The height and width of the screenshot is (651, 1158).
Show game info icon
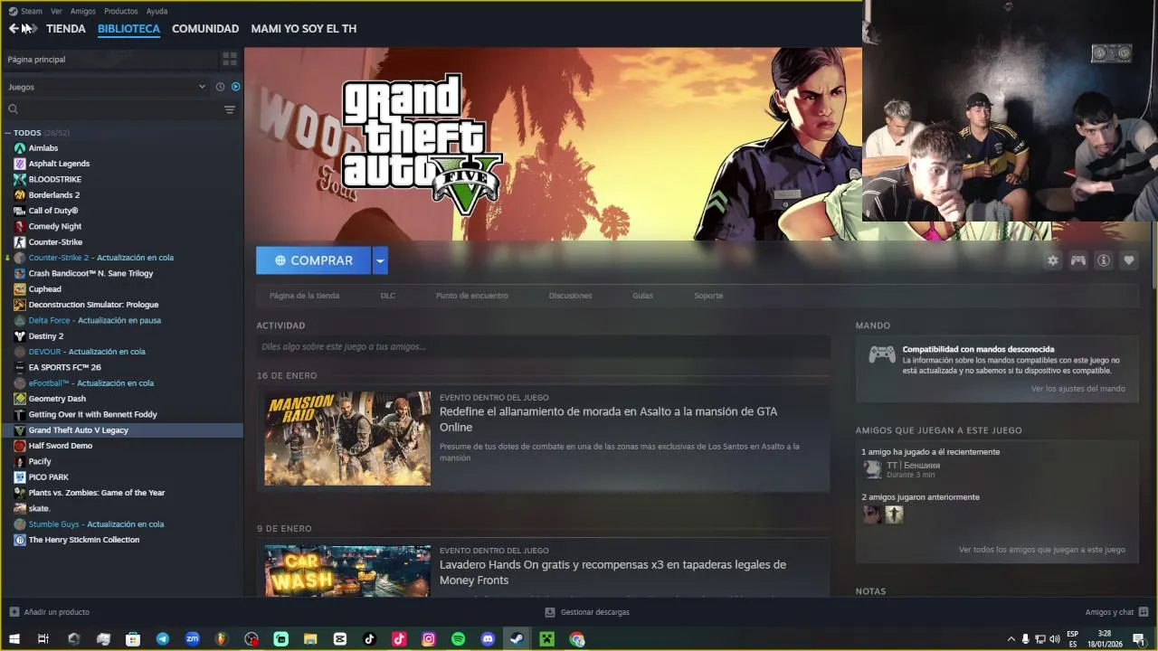coord(1104,260)
